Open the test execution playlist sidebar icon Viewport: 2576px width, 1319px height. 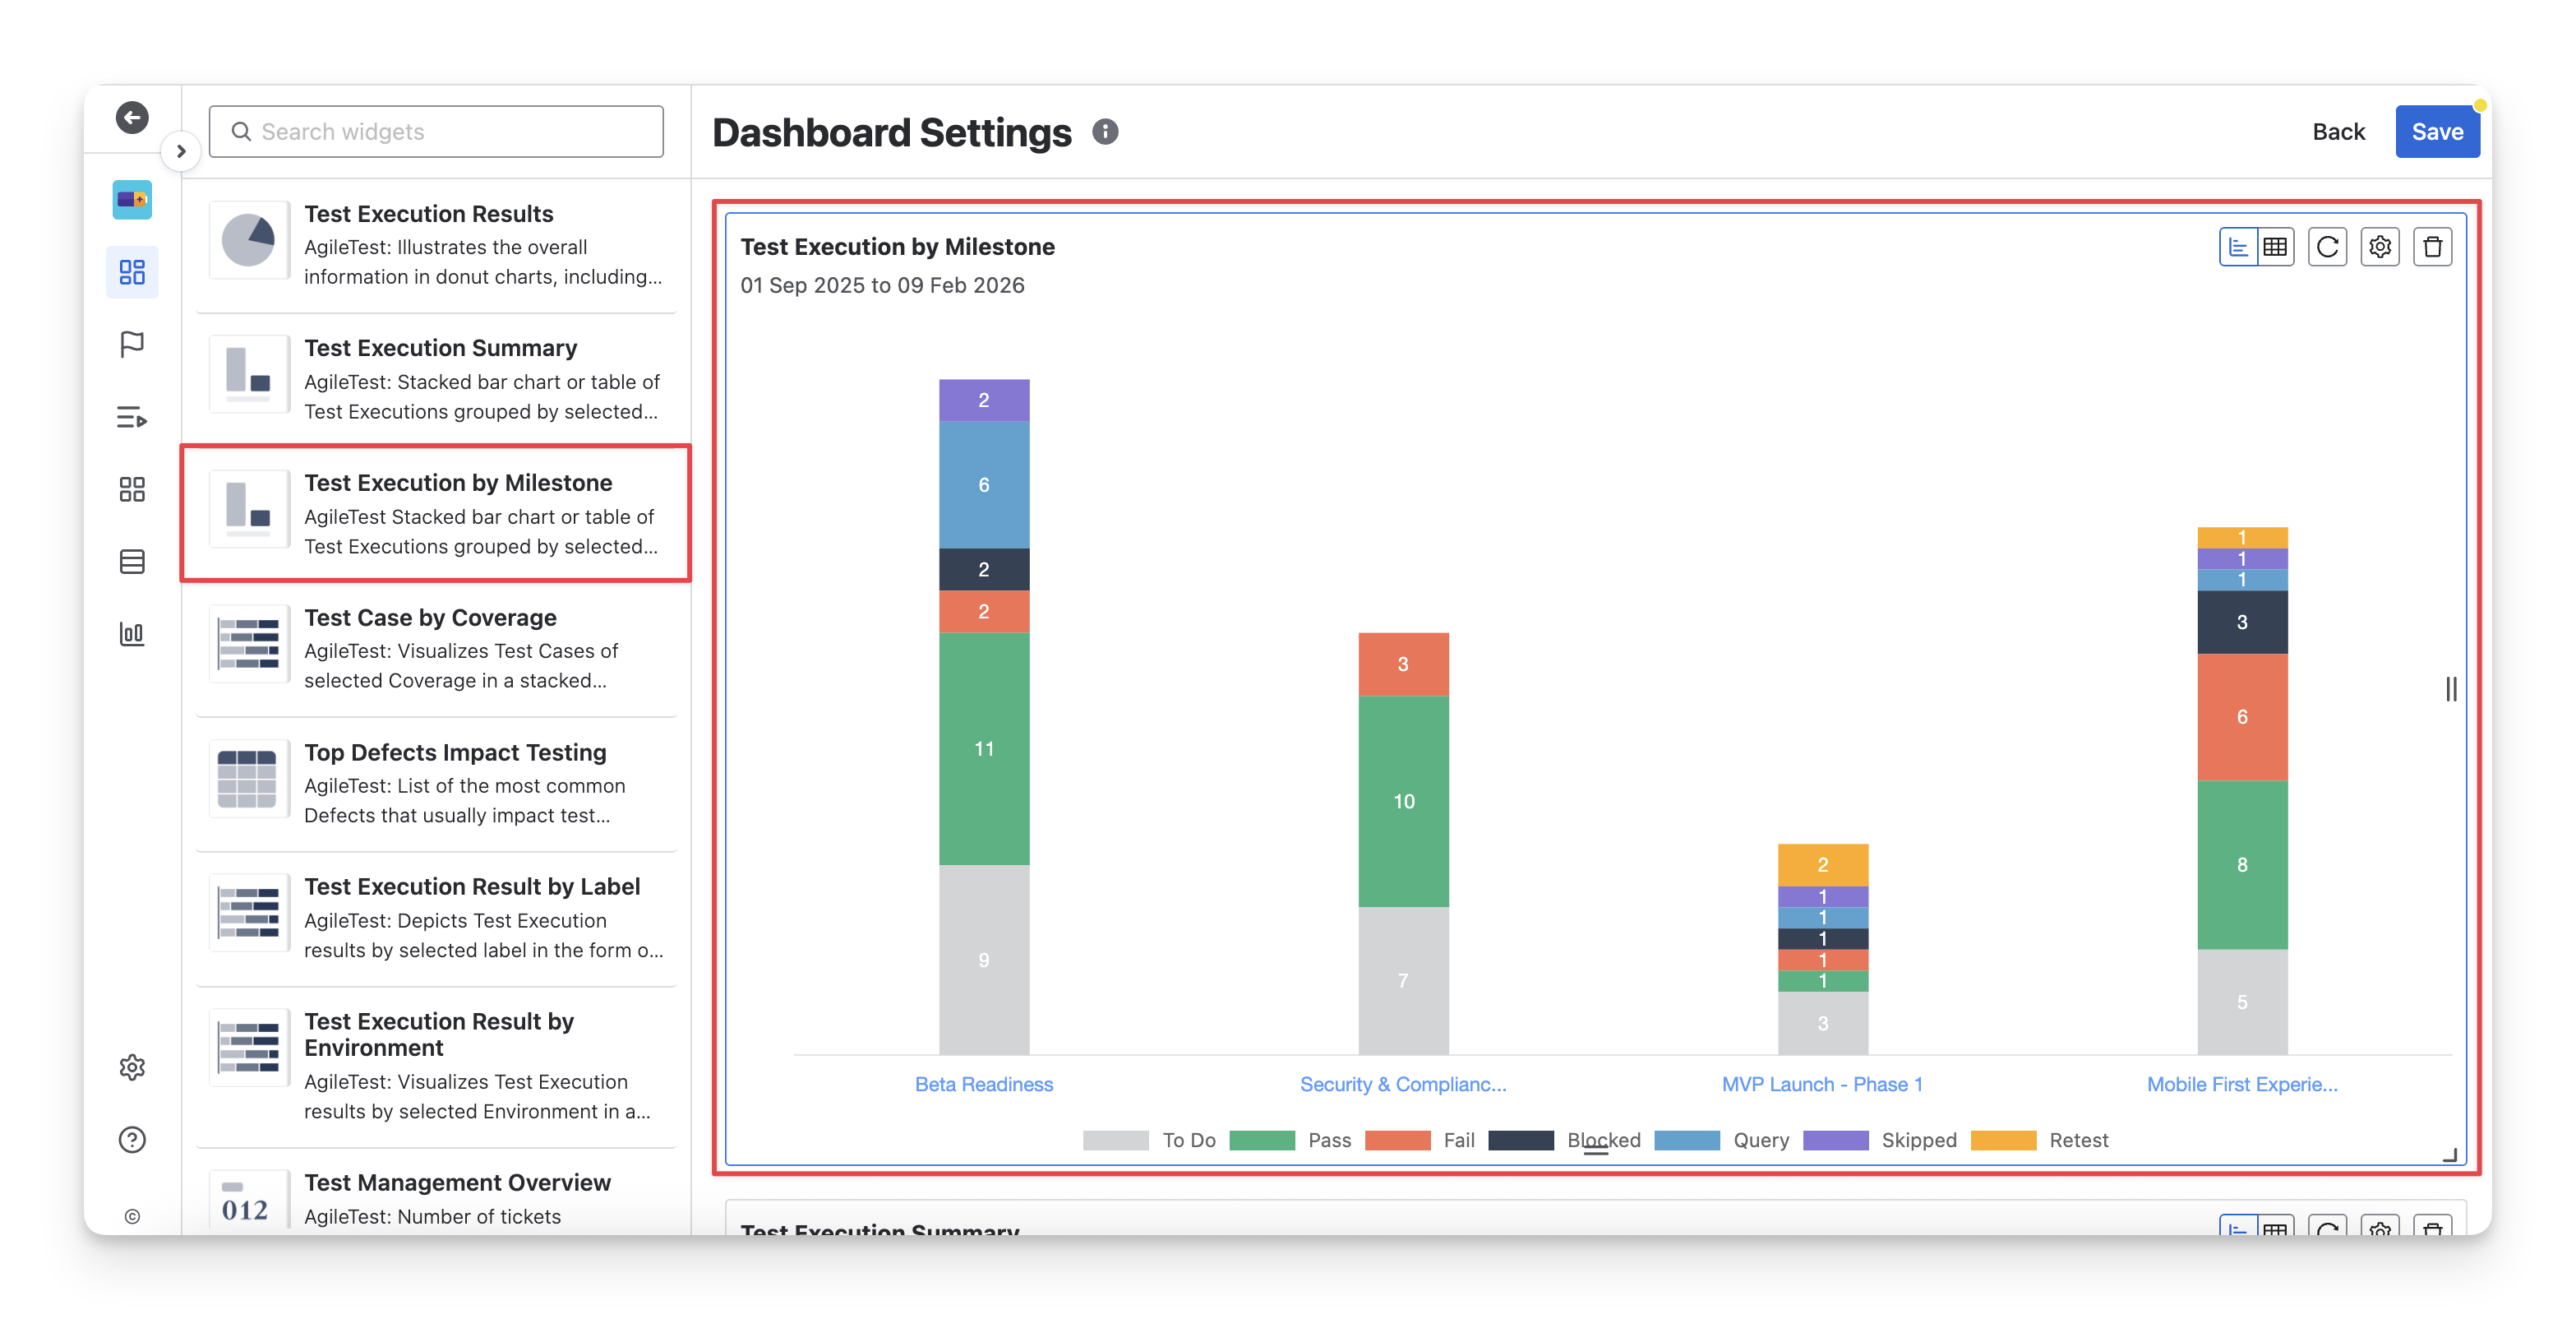click(132, 417)
